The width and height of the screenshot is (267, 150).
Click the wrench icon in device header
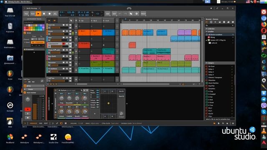click(81, 90)
